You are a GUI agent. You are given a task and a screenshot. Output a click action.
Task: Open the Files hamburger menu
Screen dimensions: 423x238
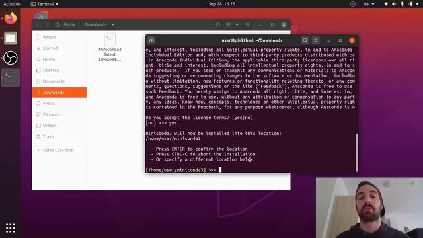(x=247, y=24)
